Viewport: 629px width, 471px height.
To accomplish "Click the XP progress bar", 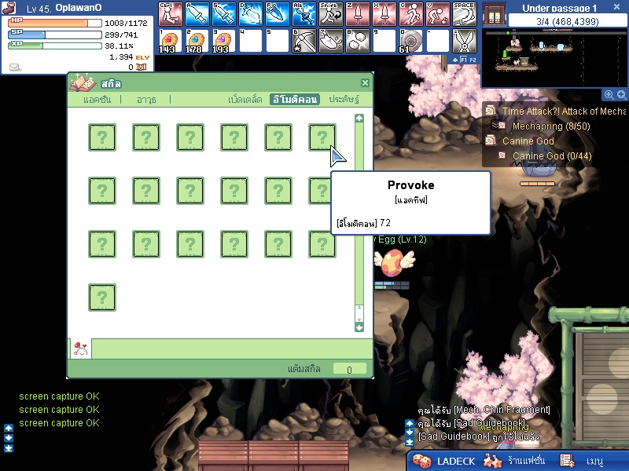I will pos(55,46).
